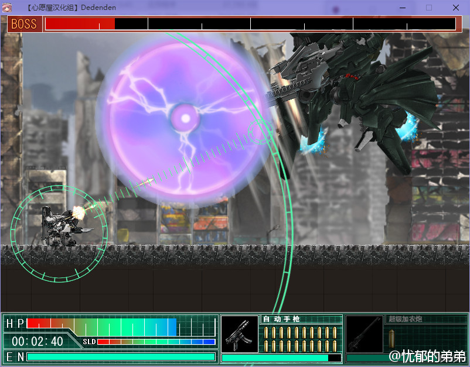
Task: Click the pistol reload gauge bar
Action: point(281,358)
